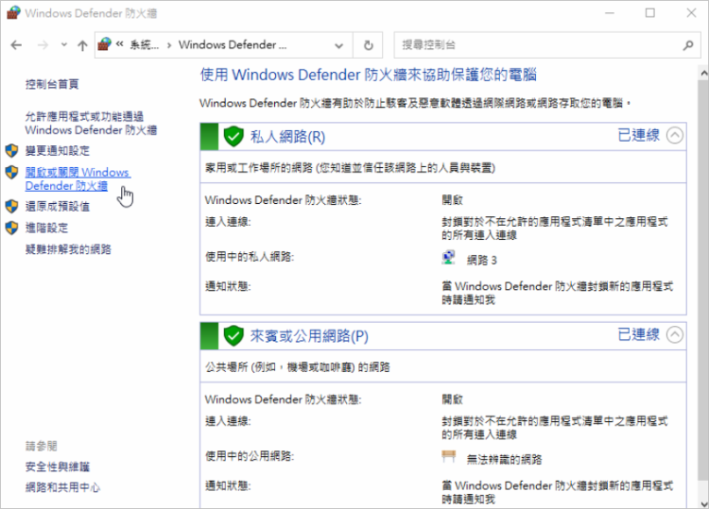Open the 進階設定 link

tap(46, 228)
